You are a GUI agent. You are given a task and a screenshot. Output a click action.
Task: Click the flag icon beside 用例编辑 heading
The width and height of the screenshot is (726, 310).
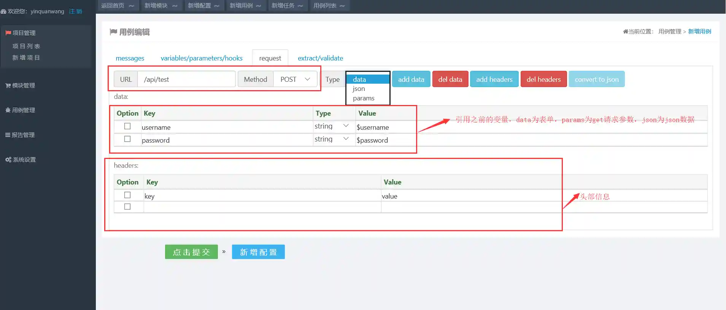113,32
